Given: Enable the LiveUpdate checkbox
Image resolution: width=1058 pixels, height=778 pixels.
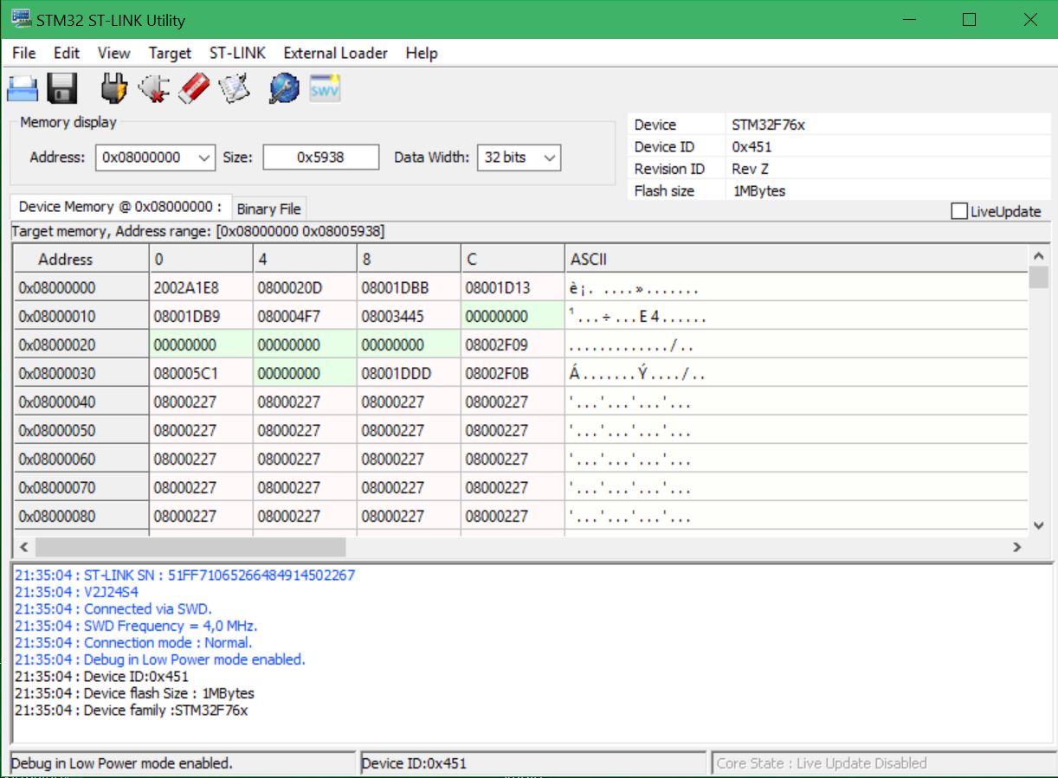Looking at the screenshot, I should [x=958, y=211].
